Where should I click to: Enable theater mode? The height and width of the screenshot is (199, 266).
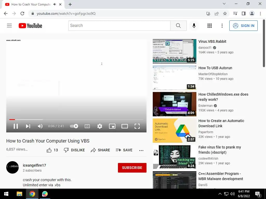[125, 126]
